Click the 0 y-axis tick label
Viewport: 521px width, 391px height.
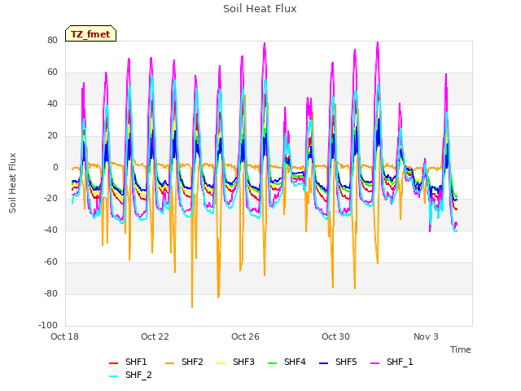coord(55,168)
